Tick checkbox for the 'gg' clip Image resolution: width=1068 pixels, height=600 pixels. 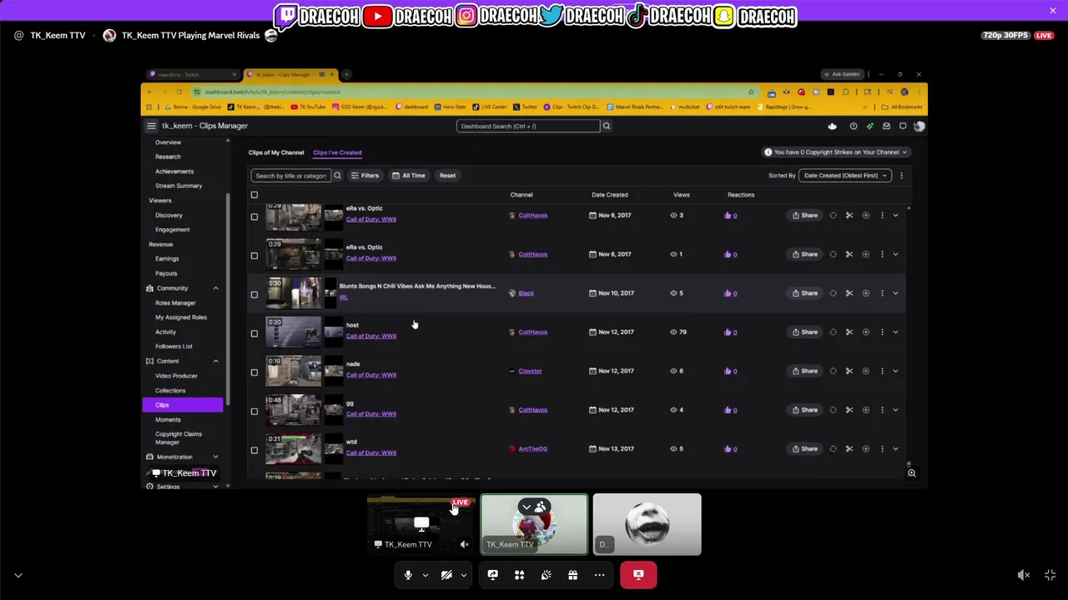coord(254,411)
